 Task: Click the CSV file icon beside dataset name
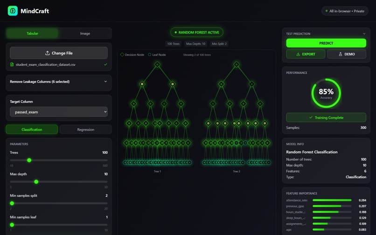point(12,64)
